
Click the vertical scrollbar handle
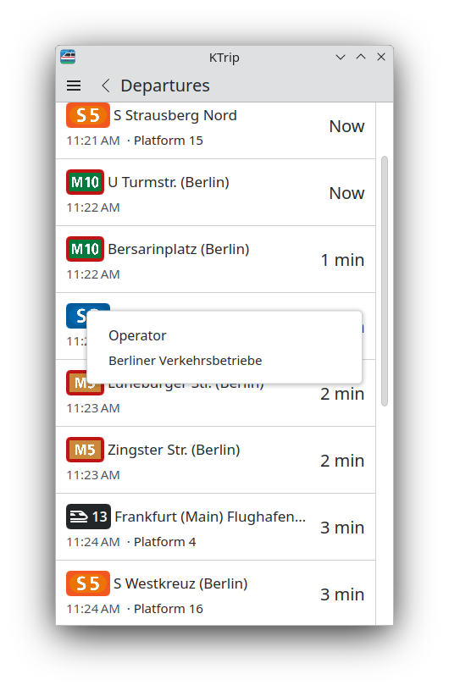click(385, 281)
